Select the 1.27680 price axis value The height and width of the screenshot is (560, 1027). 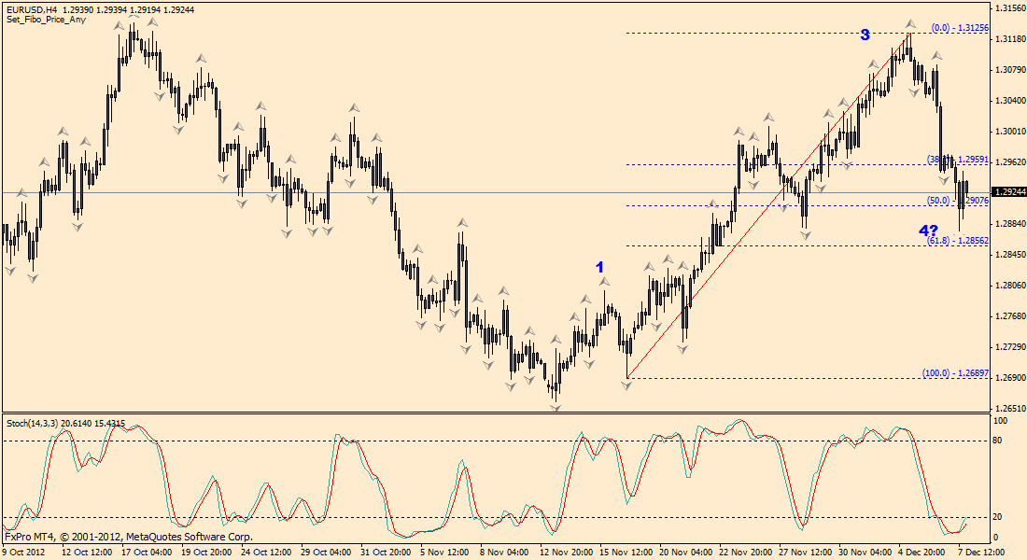(x=1010, y=315)
